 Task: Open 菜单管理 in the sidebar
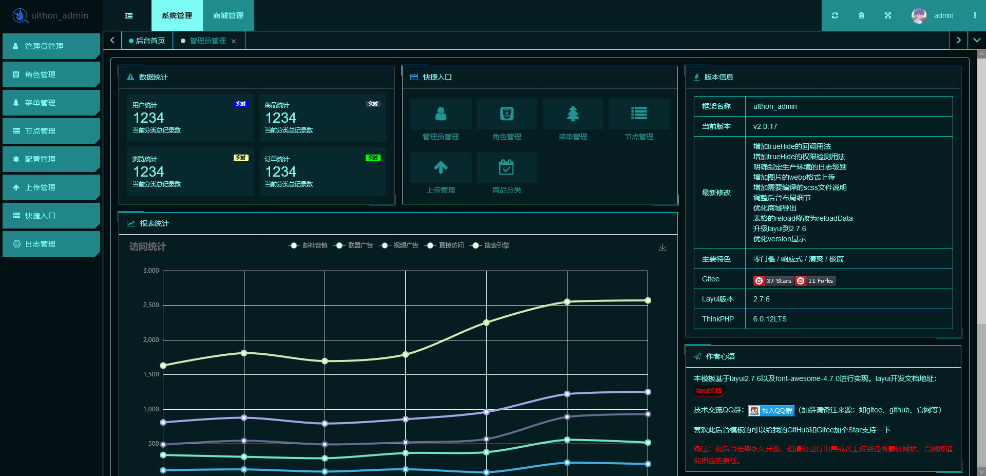(51, 103)
